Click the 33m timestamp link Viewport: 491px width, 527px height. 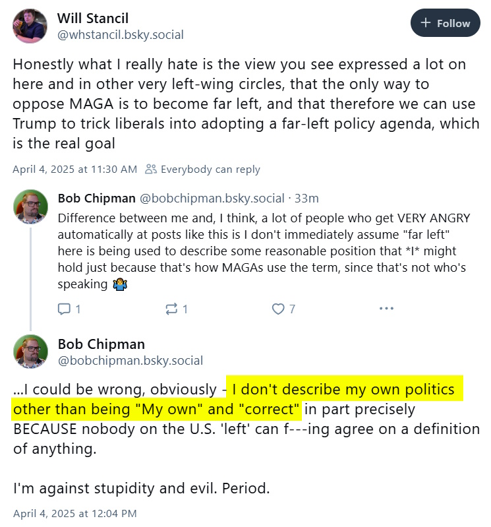pyautogui.click(x=306, y=199)
